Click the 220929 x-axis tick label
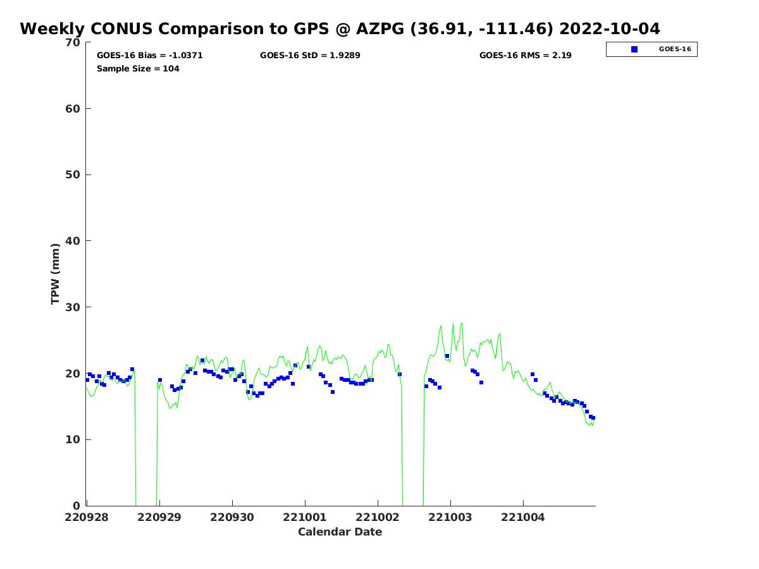The image size is (759, 569). pos(159,517)
